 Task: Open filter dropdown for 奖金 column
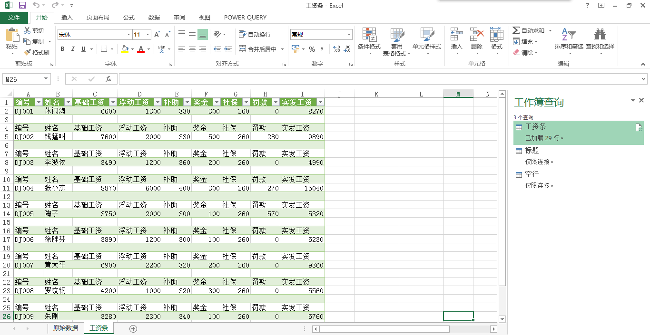coord(217,102)
